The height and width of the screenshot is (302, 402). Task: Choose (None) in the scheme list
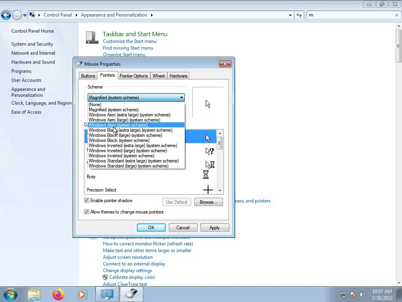coord(136,105)
